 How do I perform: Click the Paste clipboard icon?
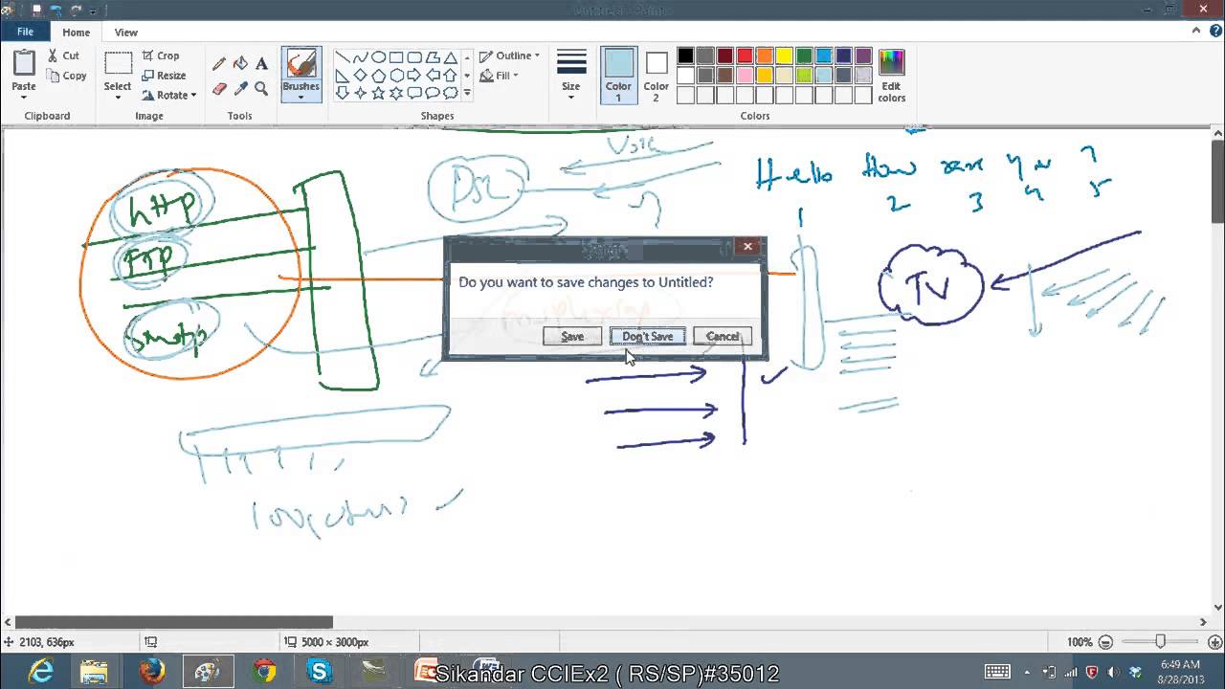click(24, 63)
